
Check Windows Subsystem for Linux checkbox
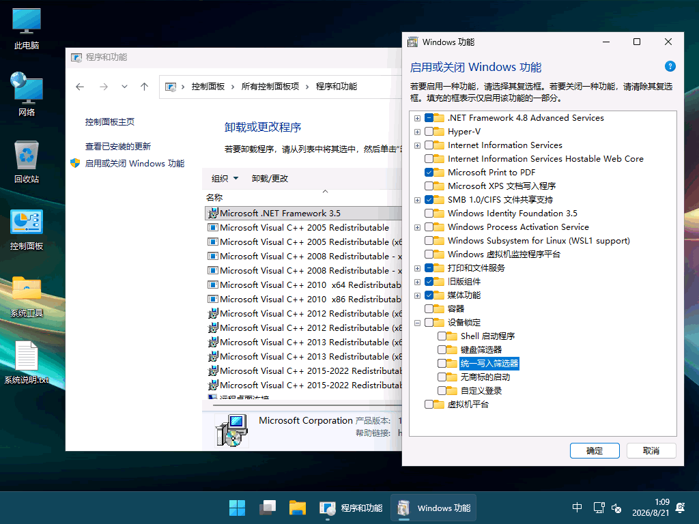tap(429, 241)
